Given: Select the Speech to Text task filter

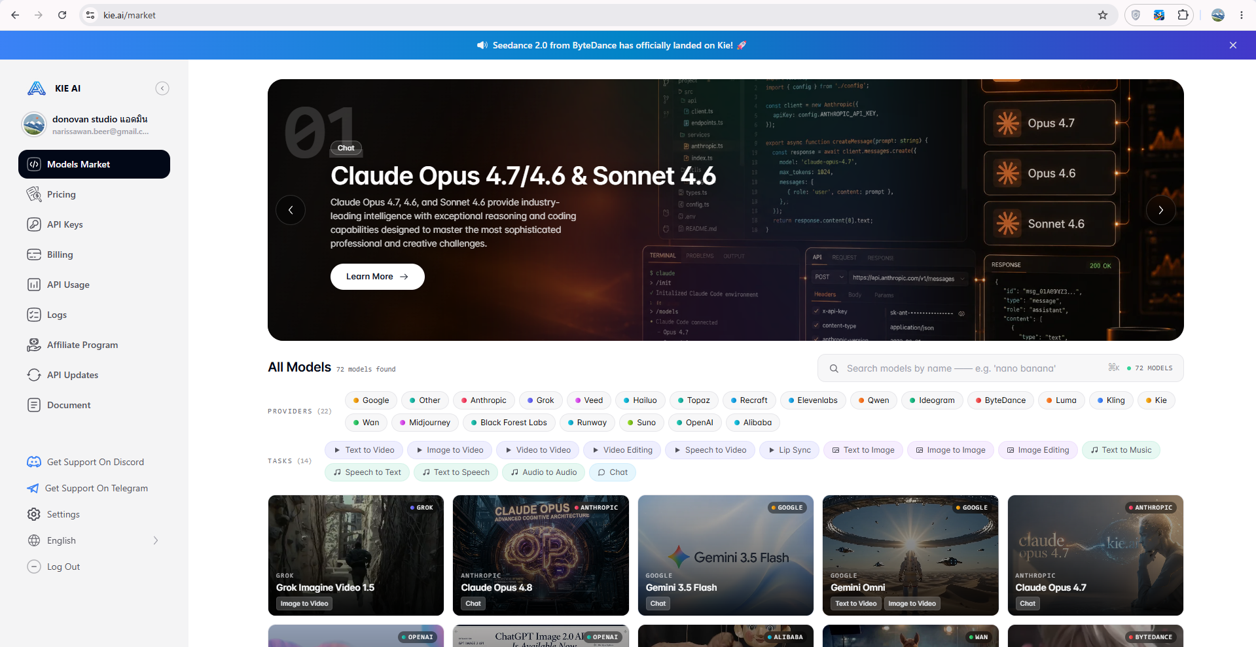Looking at the screenshot, I should 367,472.
